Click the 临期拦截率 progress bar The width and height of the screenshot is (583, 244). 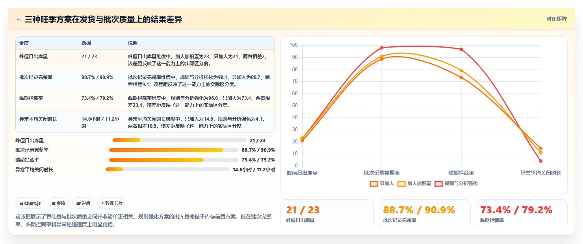174,160
